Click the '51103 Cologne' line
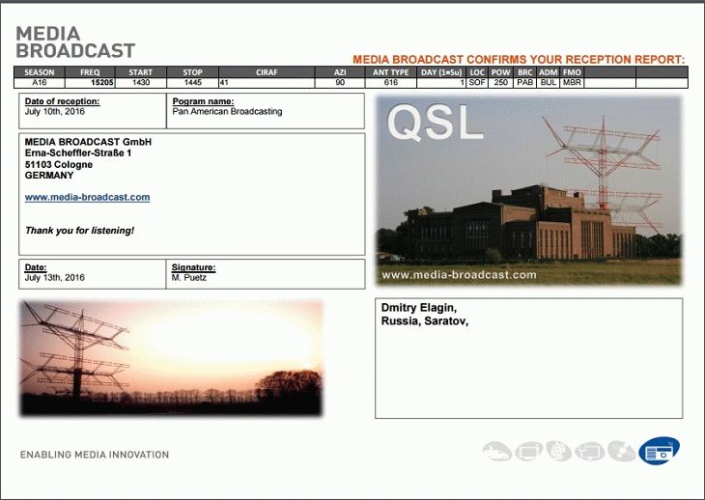Viewport: 705px width, 500px height. [59, 164]
